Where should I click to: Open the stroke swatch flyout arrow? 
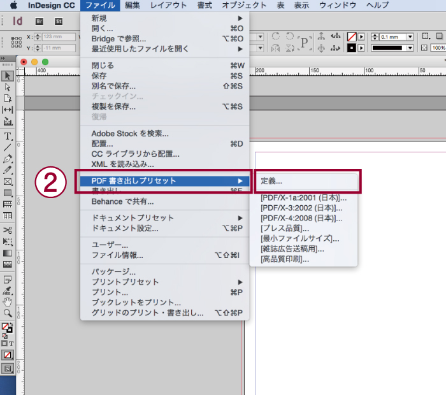pos(361,48)
